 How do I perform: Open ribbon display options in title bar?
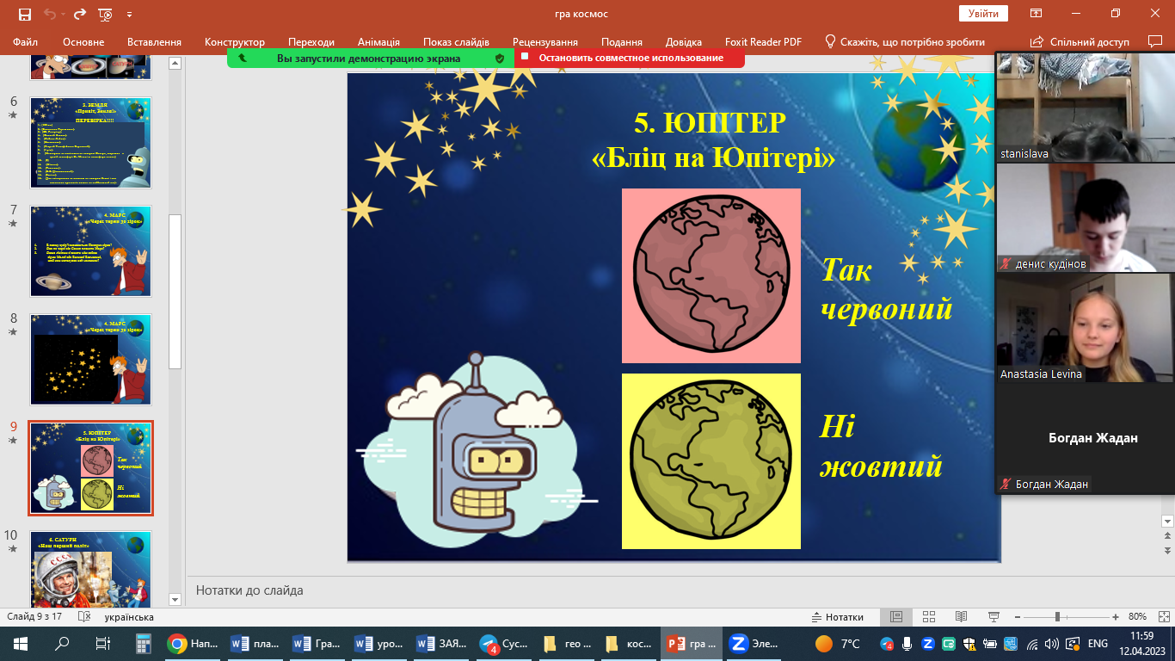[x=1037, y=14]
